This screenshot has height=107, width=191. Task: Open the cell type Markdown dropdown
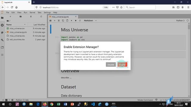90,21
